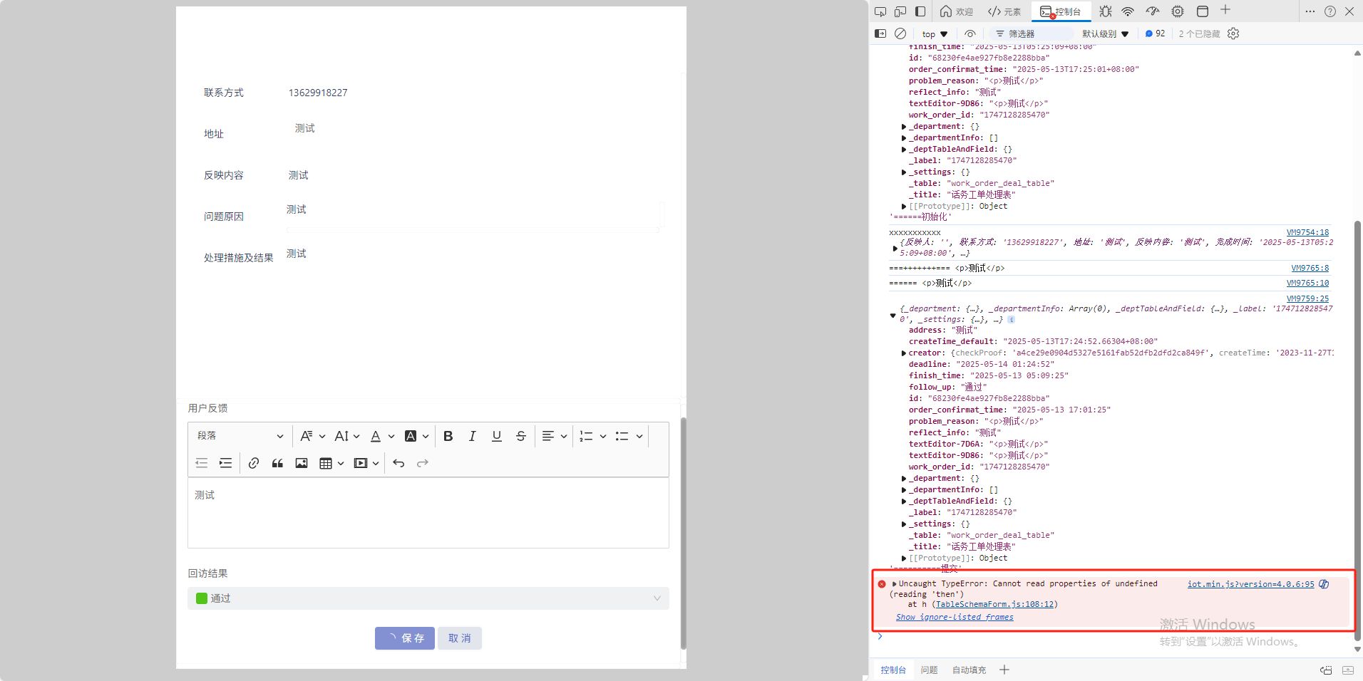The height and width of the screenshot is (681, 1363).
Task: Toggle the inspect element picker
Action: click(880, 11)
